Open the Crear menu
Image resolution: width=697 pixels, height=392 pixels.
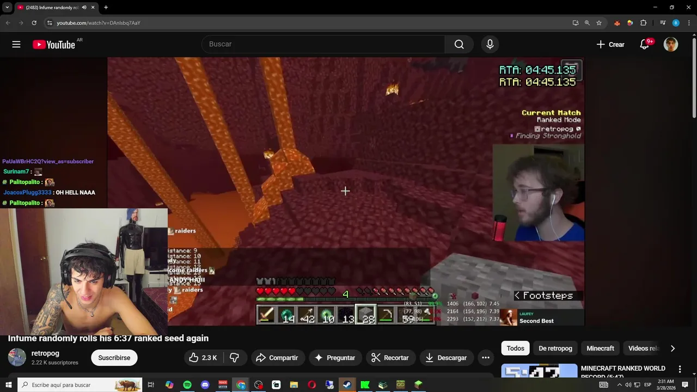610,45
